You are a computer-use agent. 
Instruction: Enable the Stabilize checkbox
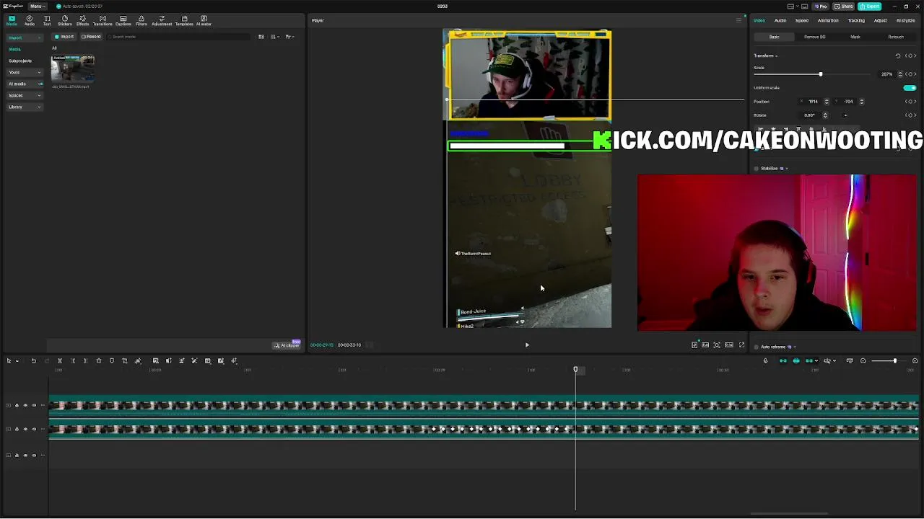pos(757,169)
